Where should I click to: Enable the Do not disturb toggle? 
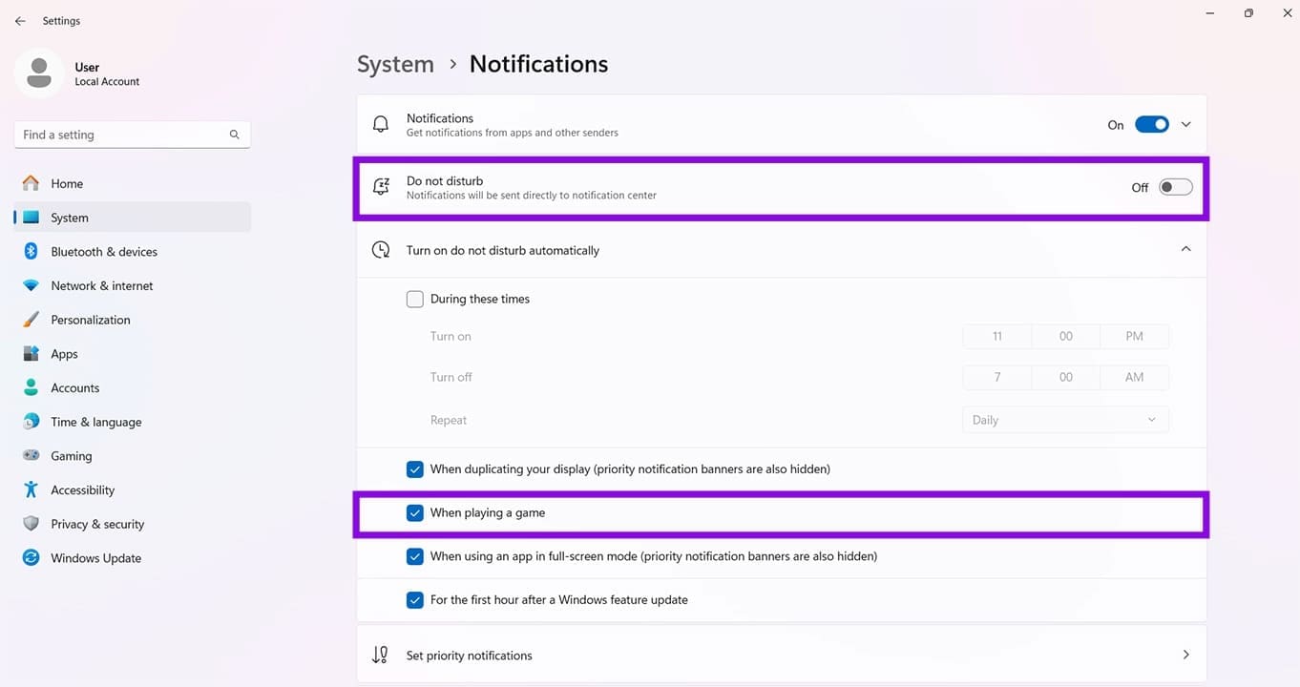[x=1176, y=187]
